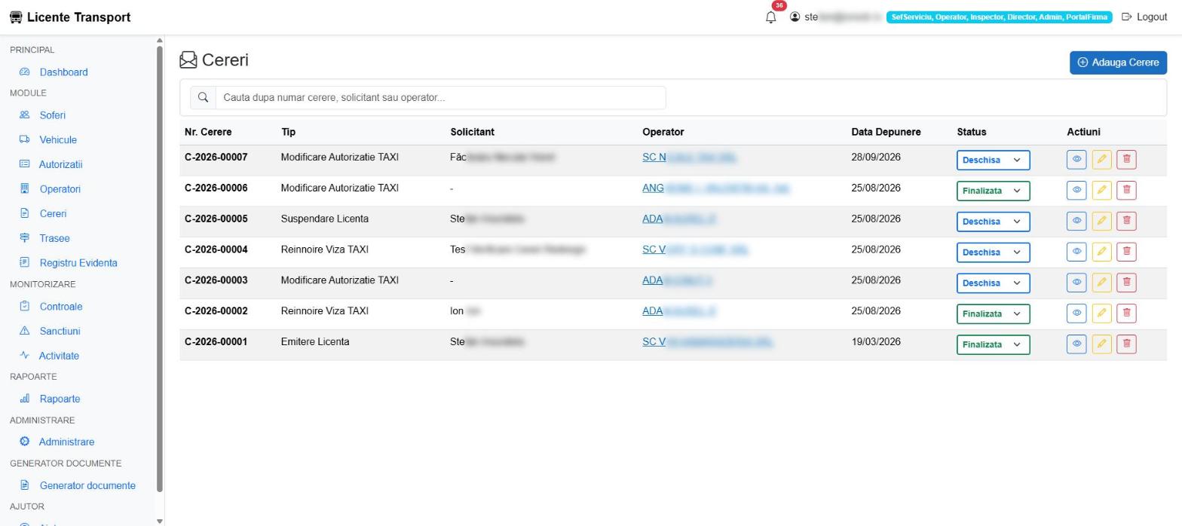Image resolution: width=1182 pixels, height=526 pixels.
Task: Delete request C-2026-00007 with trash icon
Action: [1126, 159]
